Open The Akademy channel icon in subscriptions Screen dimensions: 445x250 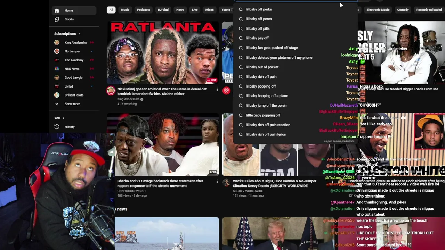pos(57,60)
